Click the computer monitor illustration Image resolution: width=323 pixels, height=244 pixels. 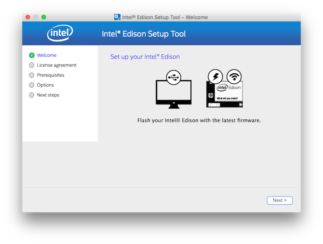point(174,93)
